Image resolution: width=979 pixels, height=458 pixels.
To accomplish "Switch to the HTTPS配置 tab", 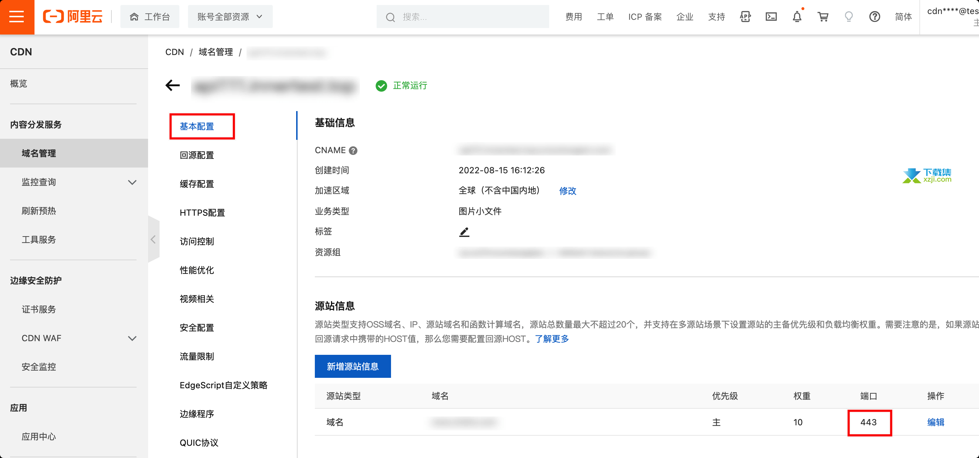I will [202, 212].
